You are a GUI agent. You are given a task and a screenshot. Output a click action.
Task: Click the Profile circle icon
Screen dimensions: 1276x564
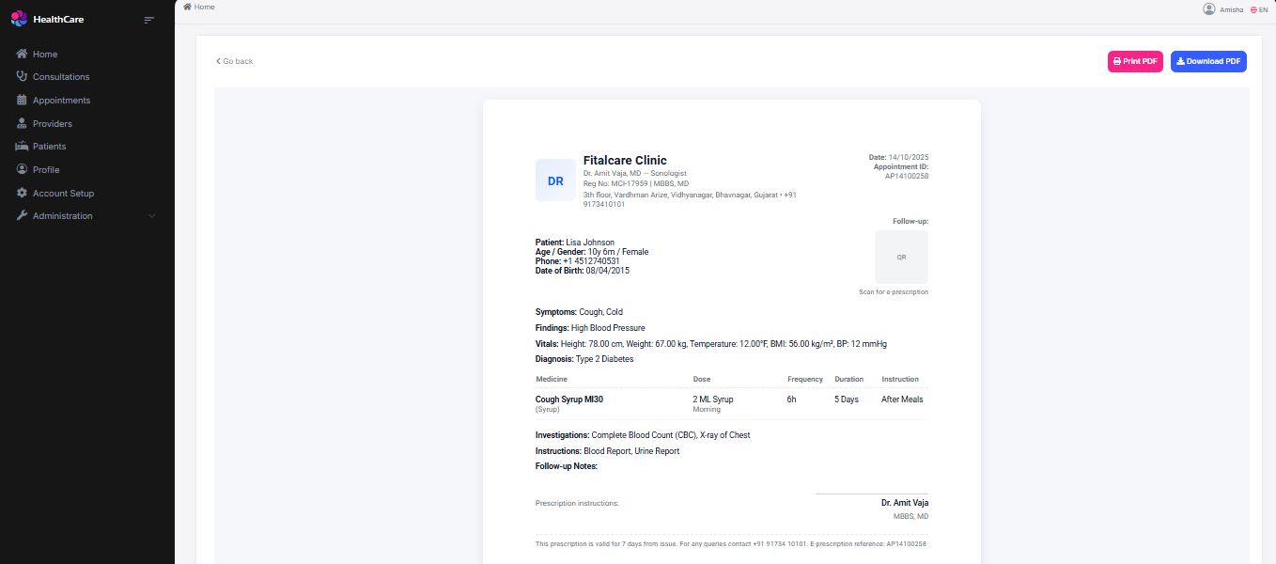tap(22, 169)
